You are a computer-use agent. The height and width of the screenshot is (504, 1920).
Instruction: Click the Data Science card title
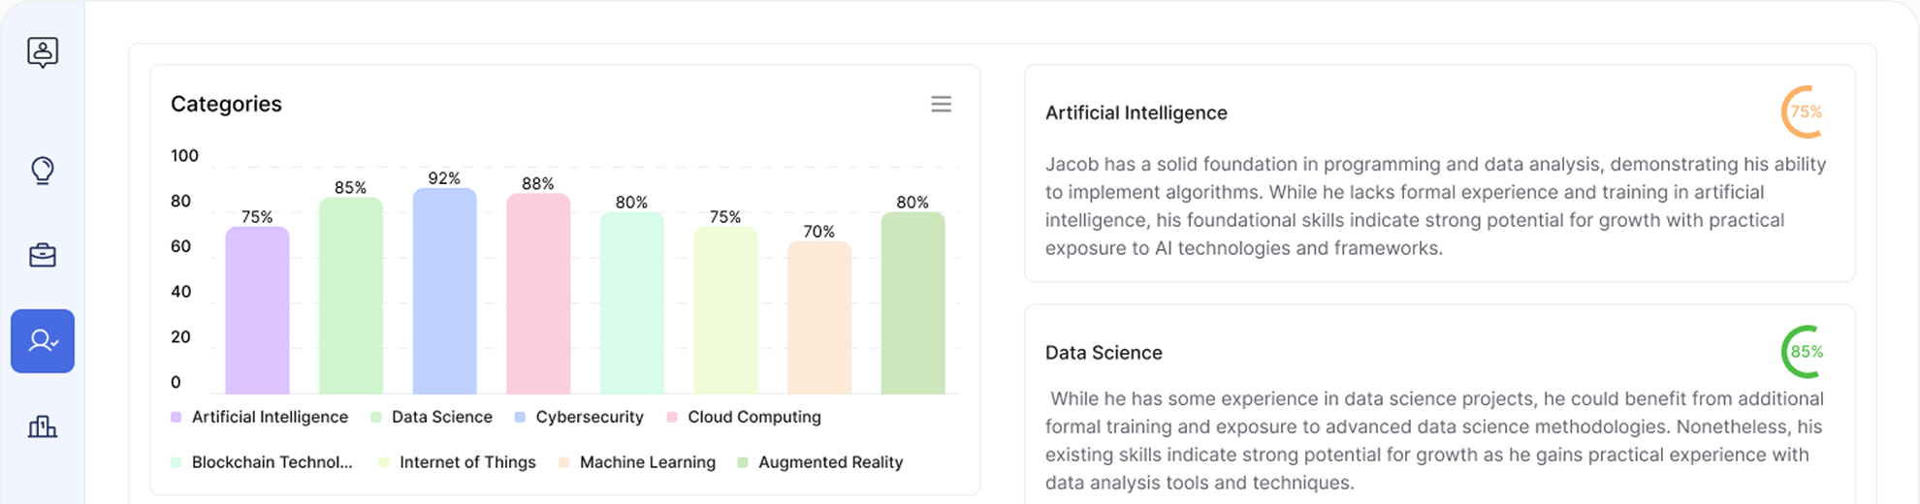[1104, 353]
